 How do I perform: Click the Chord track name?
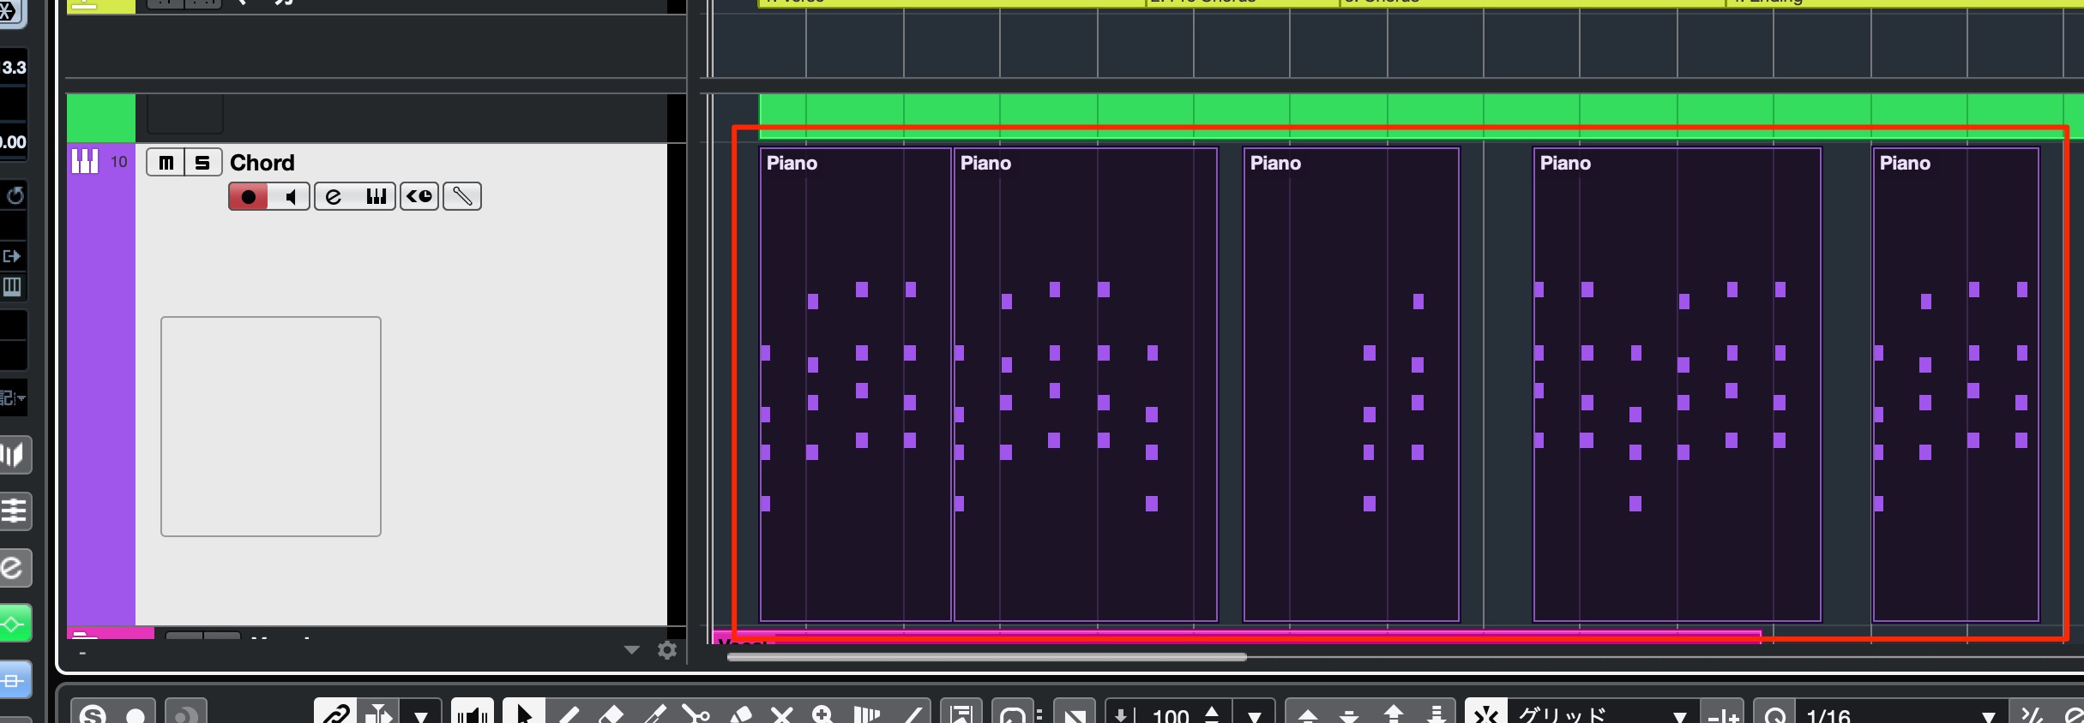[x=262, y=163]
